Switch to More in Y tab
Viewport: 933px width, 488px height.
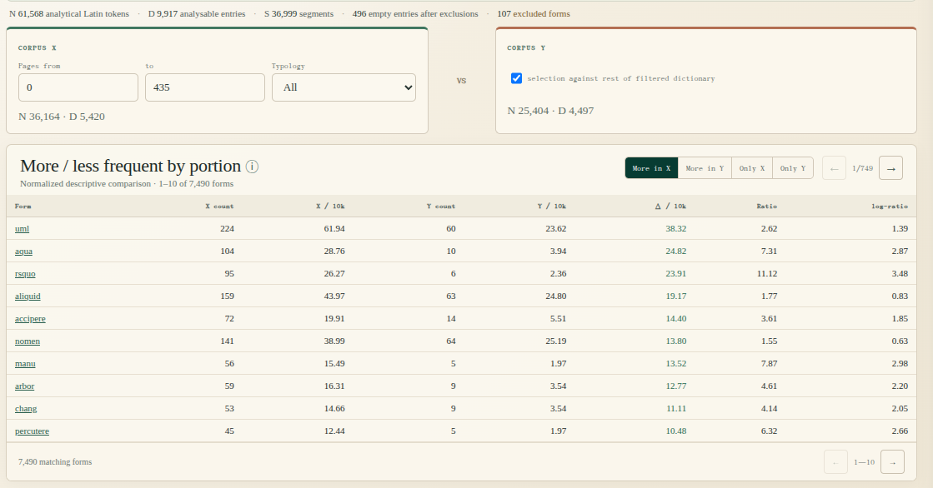[x=705, y=168]
